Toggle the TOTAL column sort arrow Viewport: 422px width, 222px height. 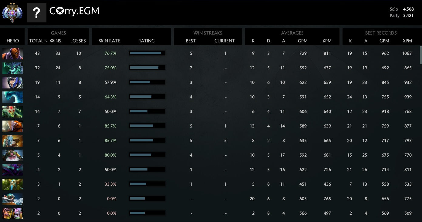(46, 41)
